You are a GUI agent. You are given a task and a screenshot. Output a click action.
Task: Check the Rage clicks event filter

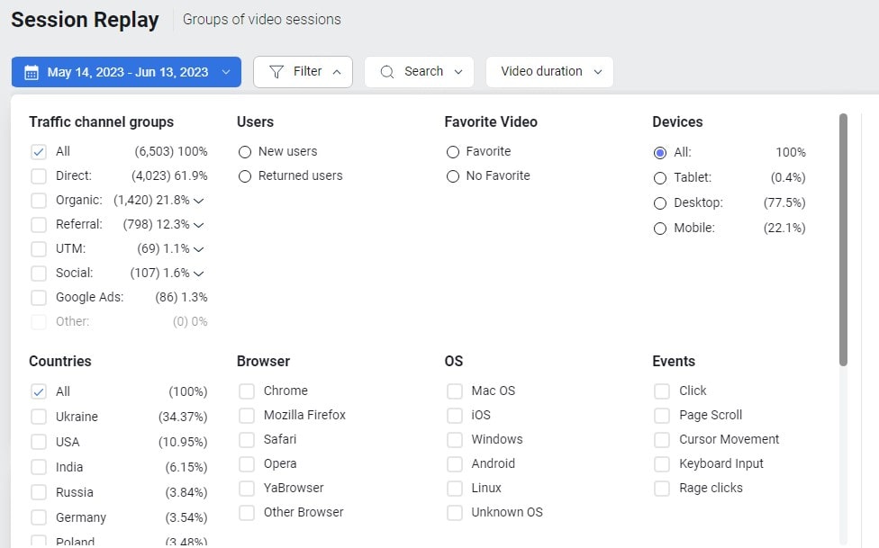click(x=662, y=489)
